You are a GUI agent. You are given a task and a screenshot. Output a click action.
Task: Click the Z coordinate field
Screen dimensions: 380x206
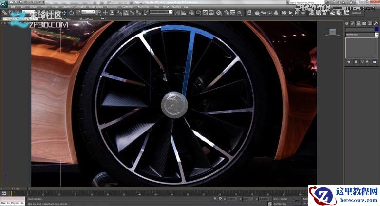tap(264, 199)
